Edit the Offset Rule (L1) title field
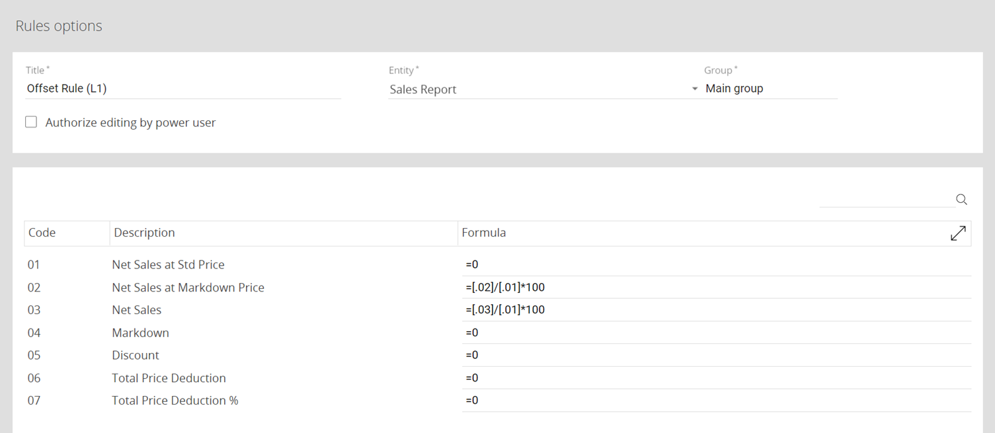The image size is (995, 433). coord(182,89)
